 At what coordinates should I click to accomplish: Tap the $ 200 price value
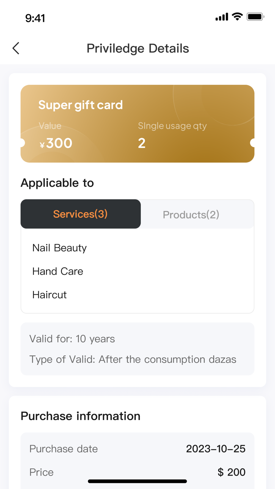pos(232,472)
